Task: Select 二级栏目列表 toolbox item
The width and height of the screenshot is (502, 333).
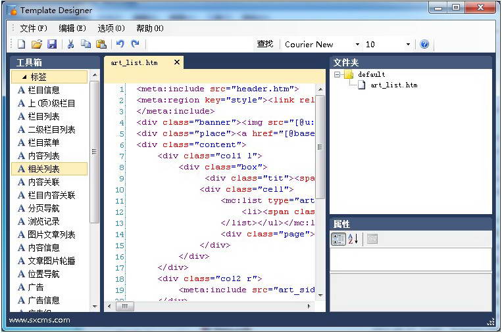Action: click(x=49, y=129)
